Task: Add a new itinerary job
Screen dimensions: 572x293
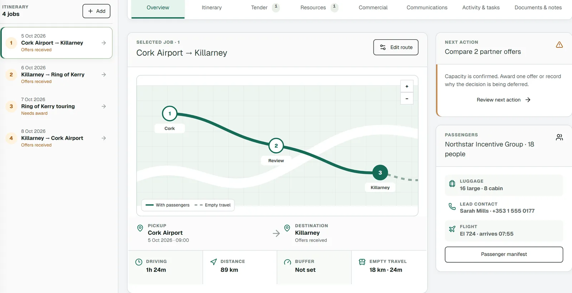Action: point(97,11)
